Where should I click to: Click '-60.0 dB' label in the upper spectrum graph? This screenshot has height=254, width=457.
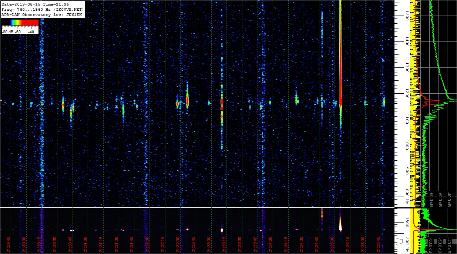click(x=431, y=198)
